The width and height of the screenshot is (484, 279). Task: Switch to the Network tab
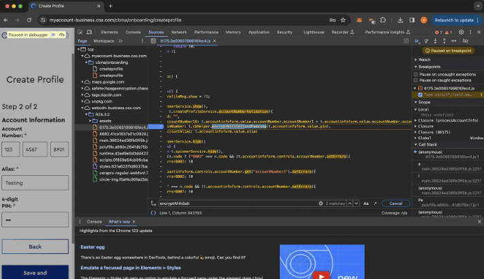coord(179,32)
